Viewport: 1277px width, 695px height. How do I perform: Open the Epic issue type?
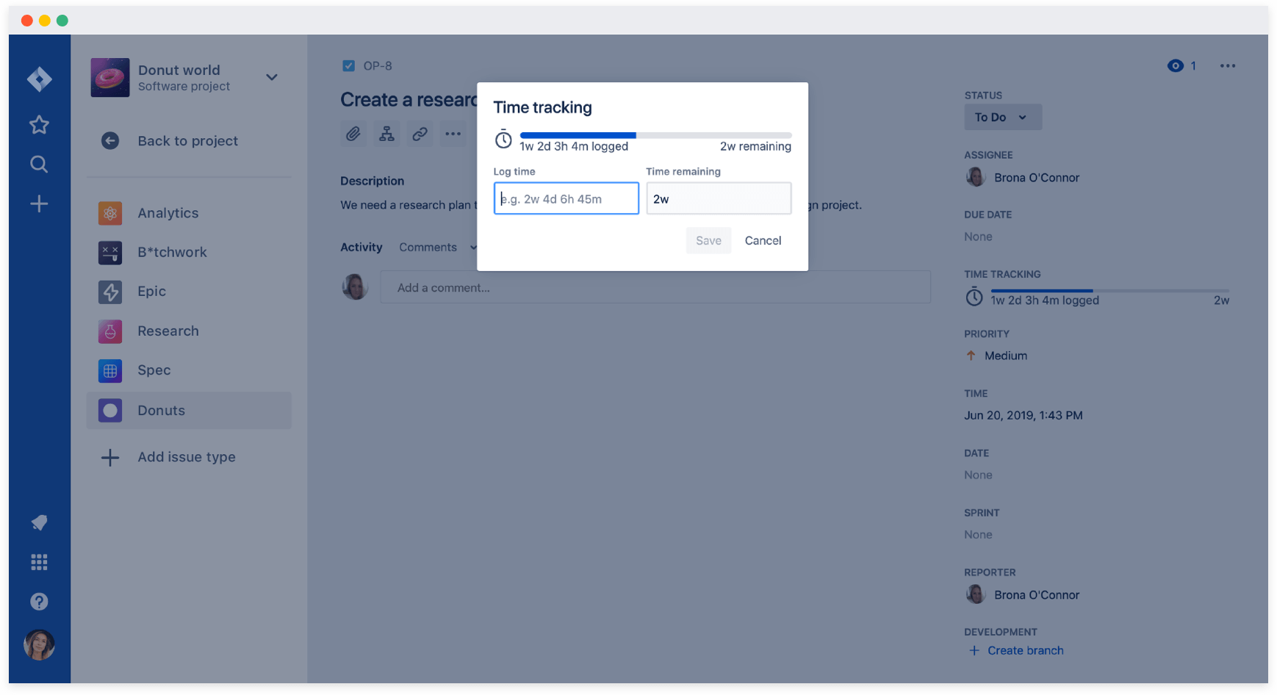coord(151,292)
